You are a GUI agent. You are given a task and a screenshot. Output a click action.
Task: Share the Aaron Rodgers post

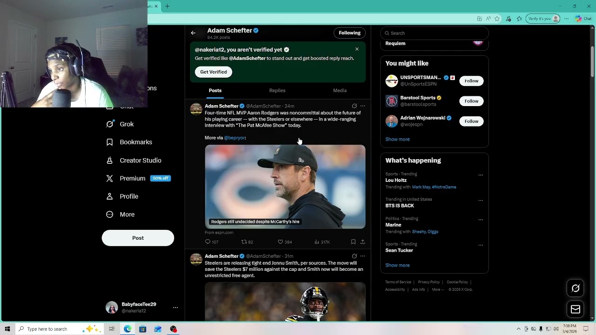(363, 242)
